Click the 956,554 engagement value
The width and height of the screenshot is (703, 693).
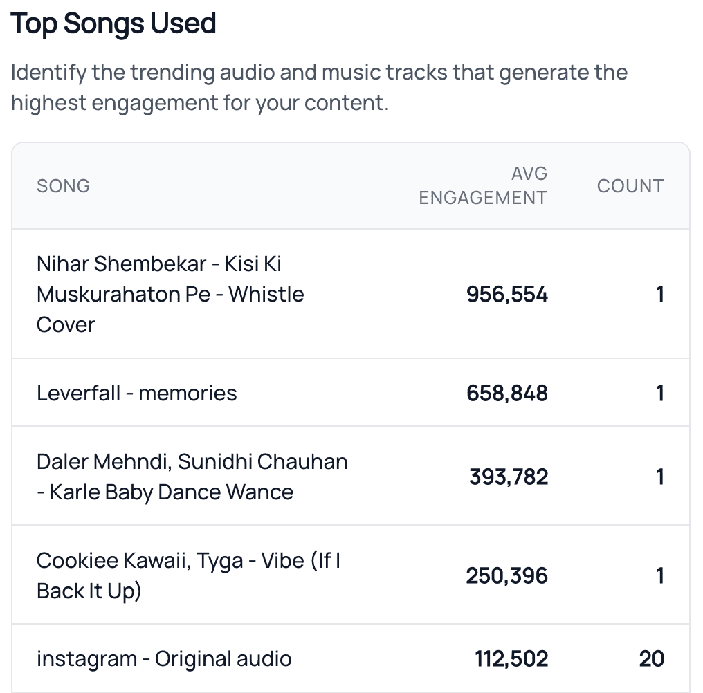(x=506, y=295)
